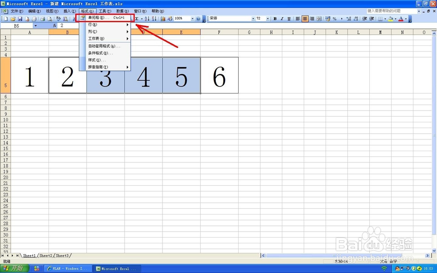This screenshot has height=273, width=437.
Task: Save the workbook with the floppy disk icon
Action: click(20, 19)
